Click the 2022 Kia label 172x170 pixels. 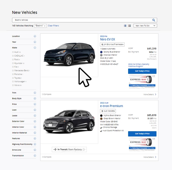pos(104,36)
